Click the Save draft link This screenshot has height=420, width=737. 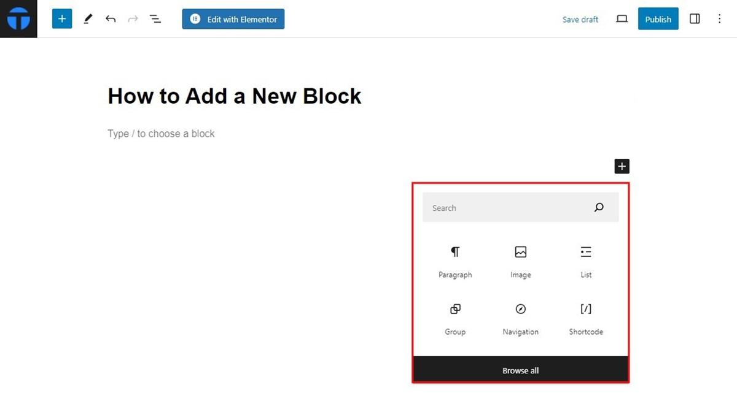click(x=580, y=20)
